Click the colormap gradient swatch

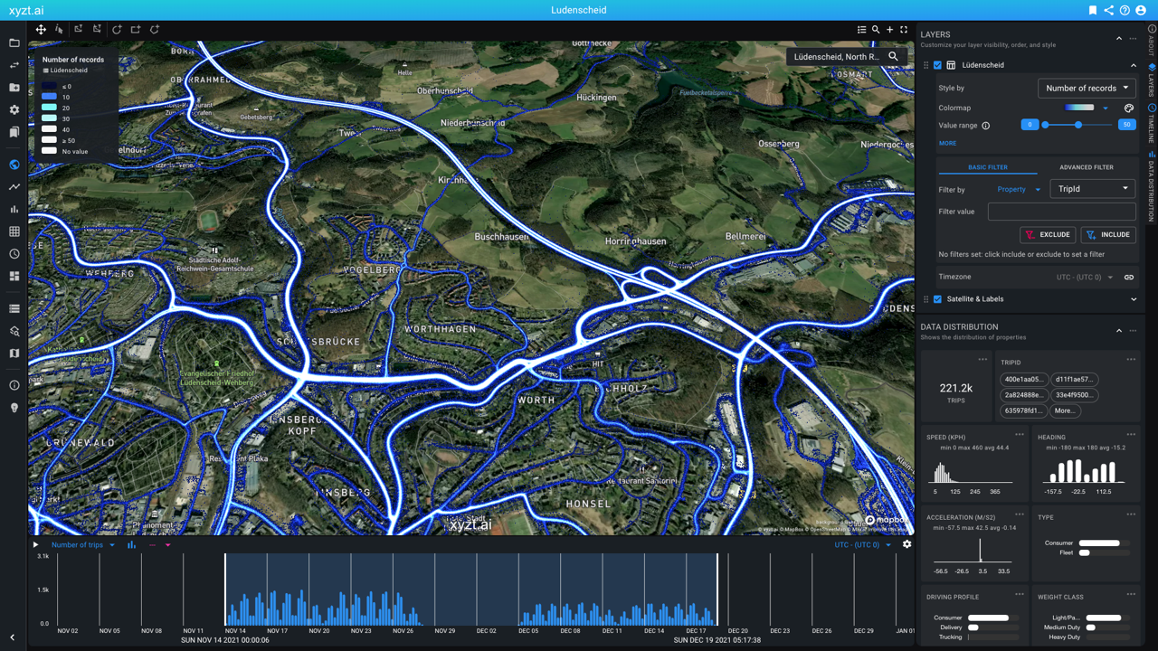coord(1079,108)
